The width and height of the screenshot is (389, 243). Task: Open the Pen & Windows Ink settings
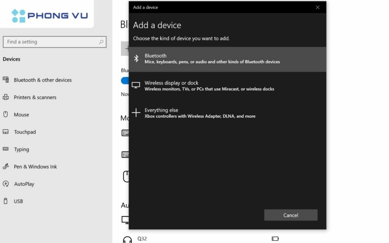(x=35, y=167)
